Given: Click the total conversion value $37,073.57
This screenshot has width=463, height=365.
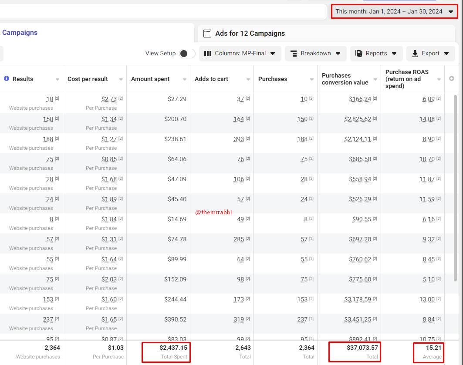Looking at the screenshot, I should [x=362, y=348].
